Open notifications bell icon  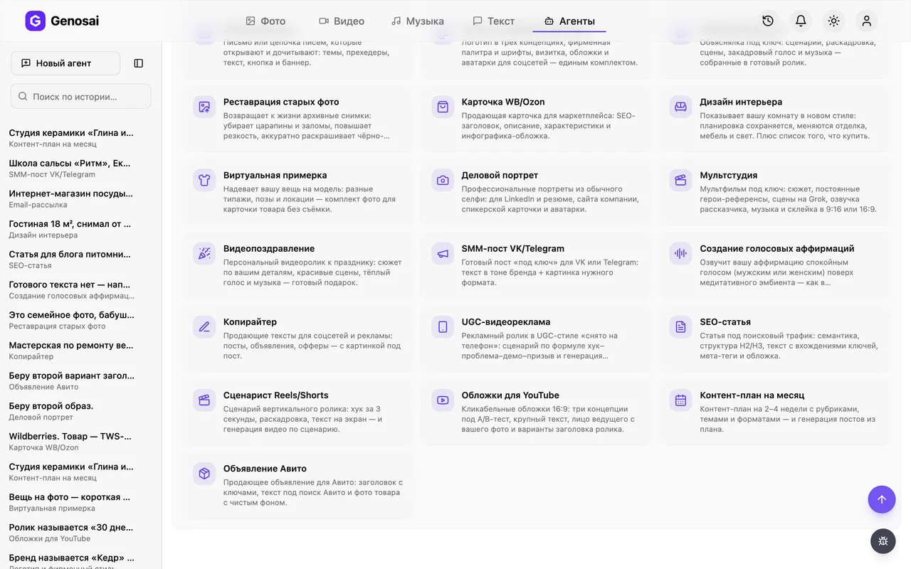[x=801, y=21]
